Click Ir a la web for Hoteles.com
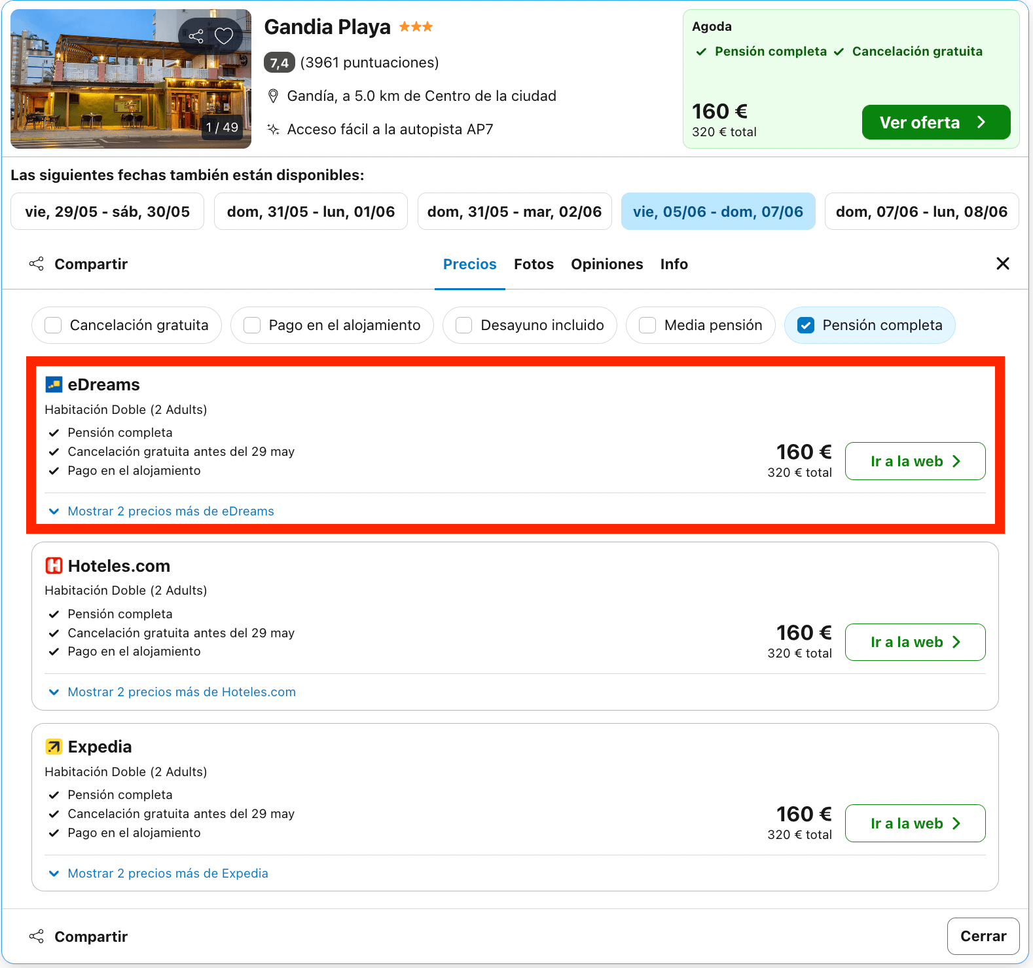The width and height of the screenshot is (1033, 968). coord(915,642)
